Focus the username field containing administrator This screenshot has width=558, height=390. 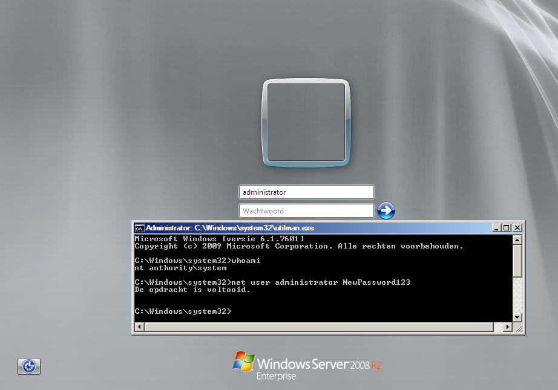click(306, 192)
